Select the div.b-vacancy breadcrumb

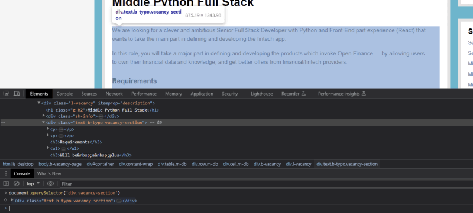point(267,164)
